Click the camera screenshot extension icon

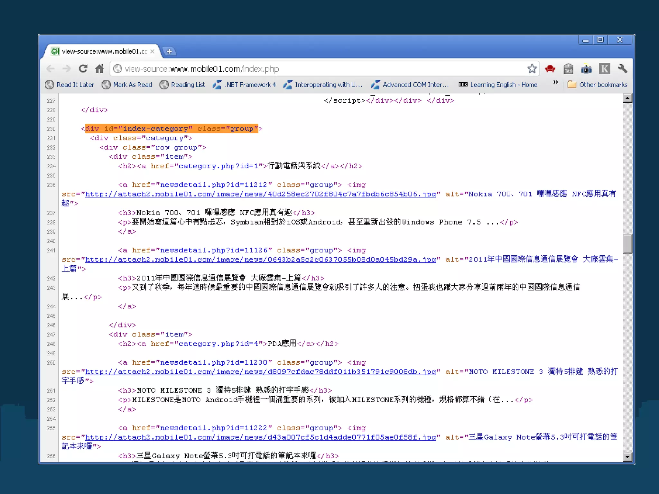586,69
